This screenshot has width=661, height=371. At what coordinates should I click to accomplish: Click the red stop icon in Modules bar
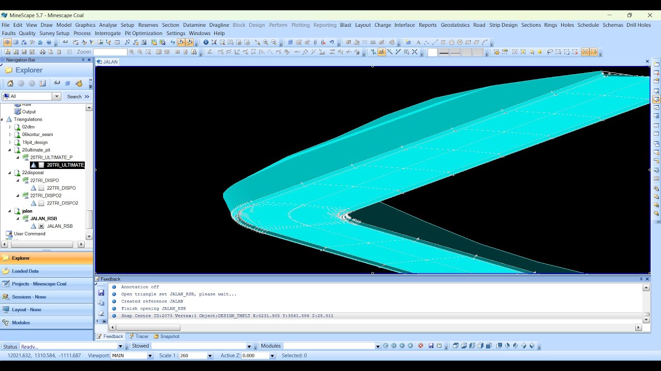click(420, 346)
